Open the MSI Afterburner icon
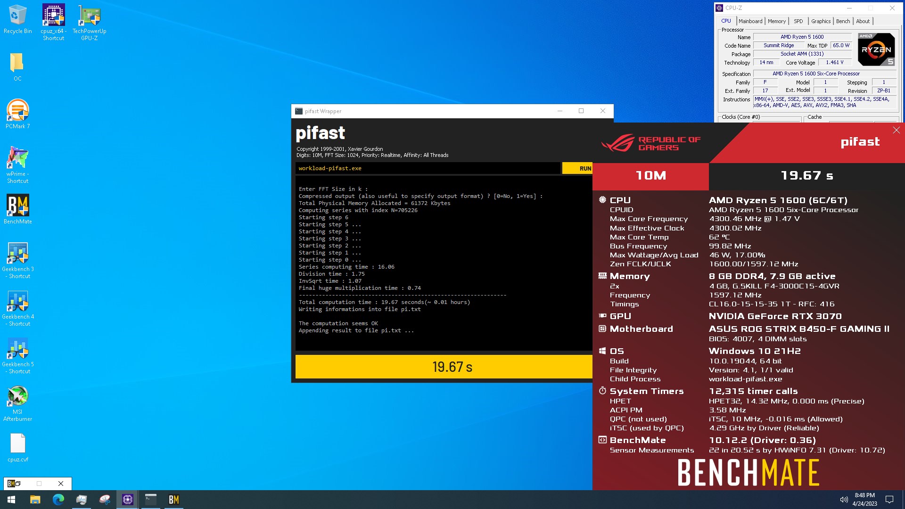 point(17,403)
